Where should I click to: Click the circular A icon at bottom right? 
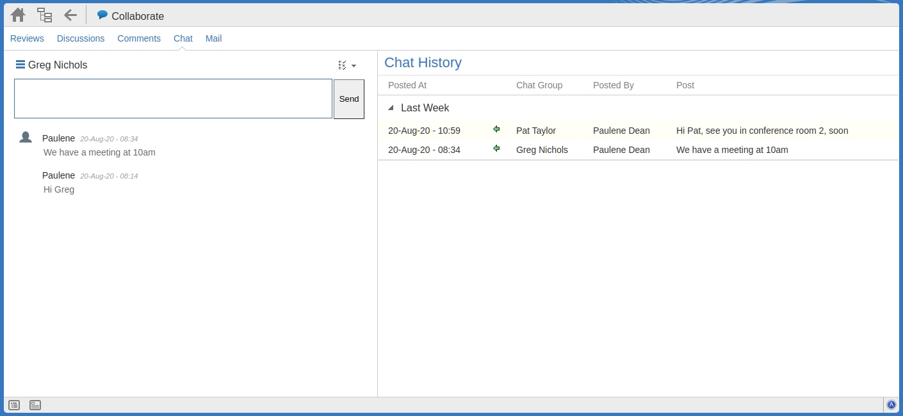click(x=891, y=404)
